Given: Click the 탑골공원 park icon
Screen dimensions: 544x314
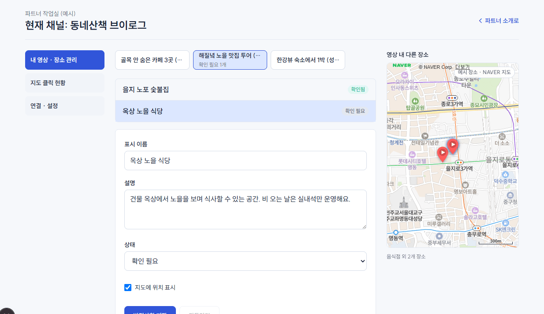Looking at the screenshot, I should coord(415,101).
